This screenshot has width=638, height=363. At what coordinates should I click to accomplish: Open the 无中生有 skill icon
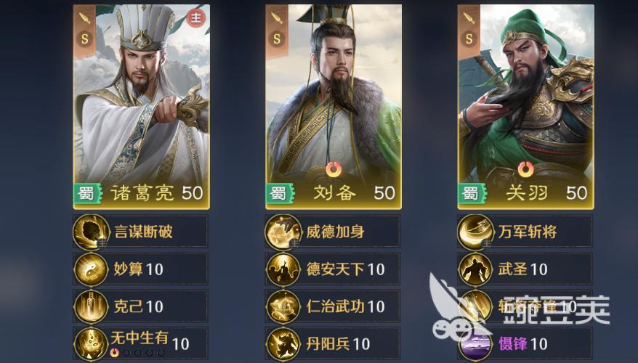pyautogui.click(x=91, y=344)
